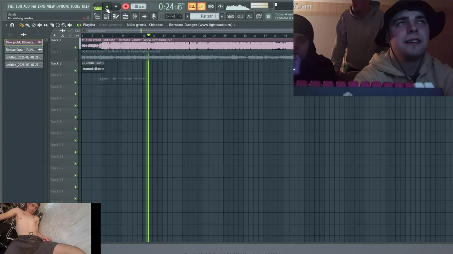This screenshot has height=254, width=453.
Task: Pause playback with the pause button
Action: 107,7
